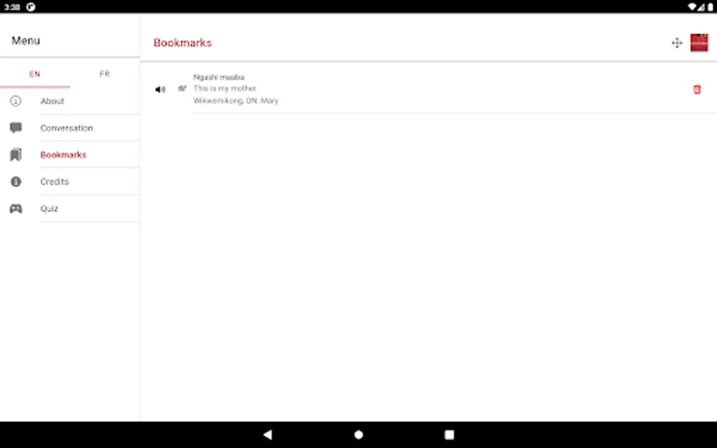Screen dimensions: 717x448
Task: Tap the Bookmarks page title
Action: coord(183,43)
